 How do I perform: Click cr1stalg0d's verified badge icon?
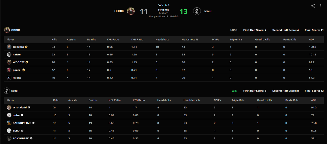pos(29,107)
